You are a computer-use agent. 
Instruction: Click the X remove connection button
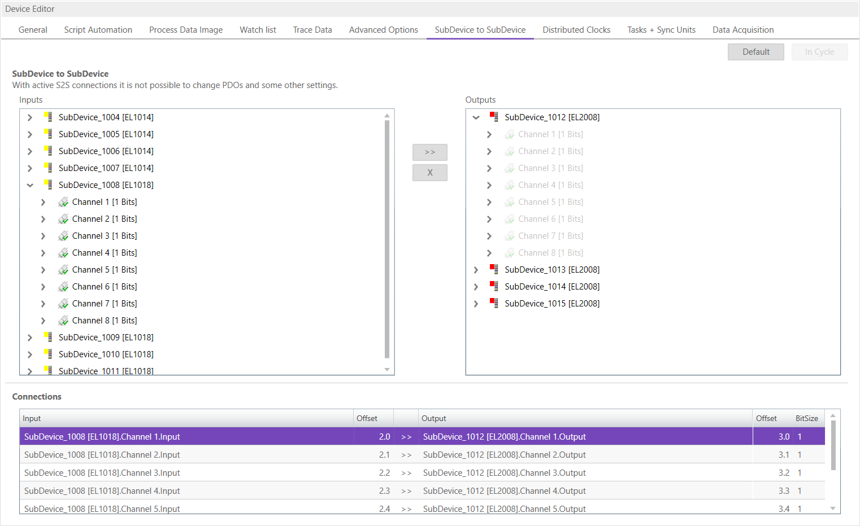point(429,173)
